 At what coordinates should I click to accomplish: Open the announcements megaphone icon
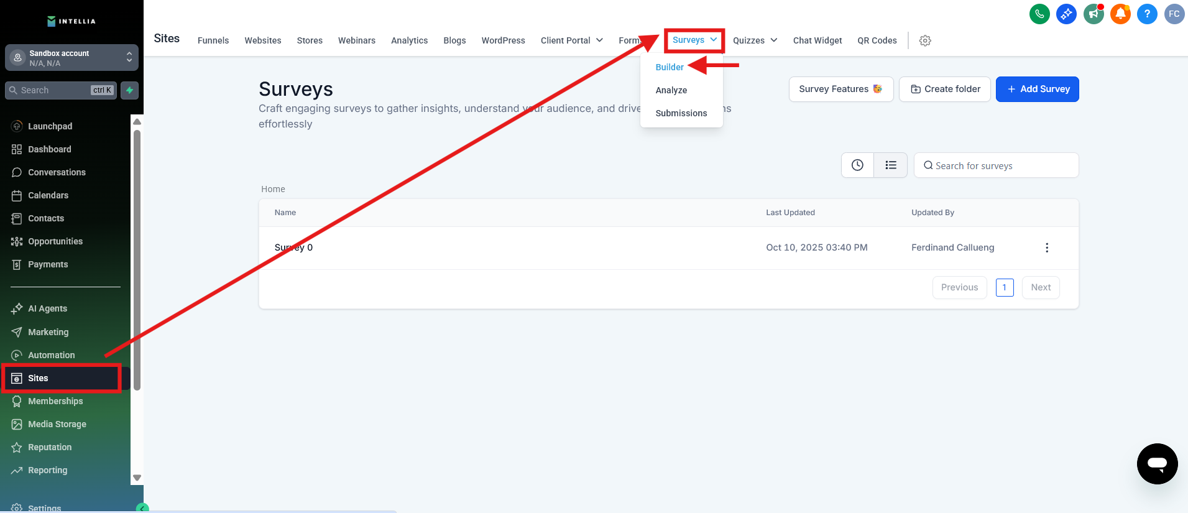coord(1093,14)
